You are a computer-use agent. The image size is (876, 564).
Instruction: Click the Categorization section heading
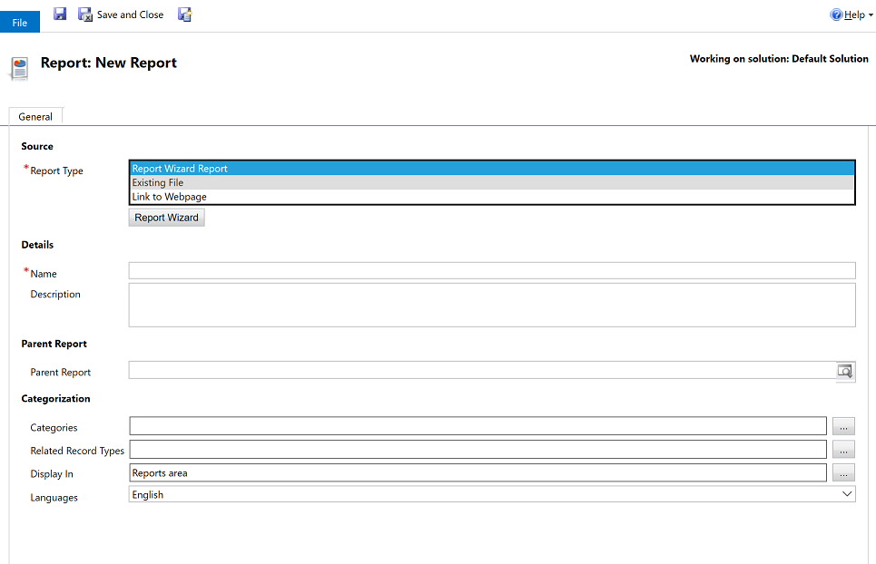click(56, 398)
